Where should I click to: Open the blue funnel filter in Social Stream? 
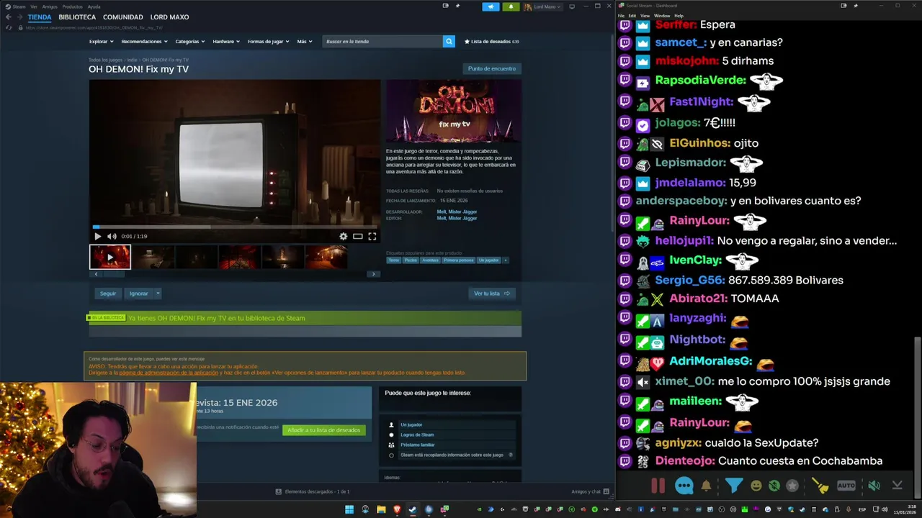(733, 486)
